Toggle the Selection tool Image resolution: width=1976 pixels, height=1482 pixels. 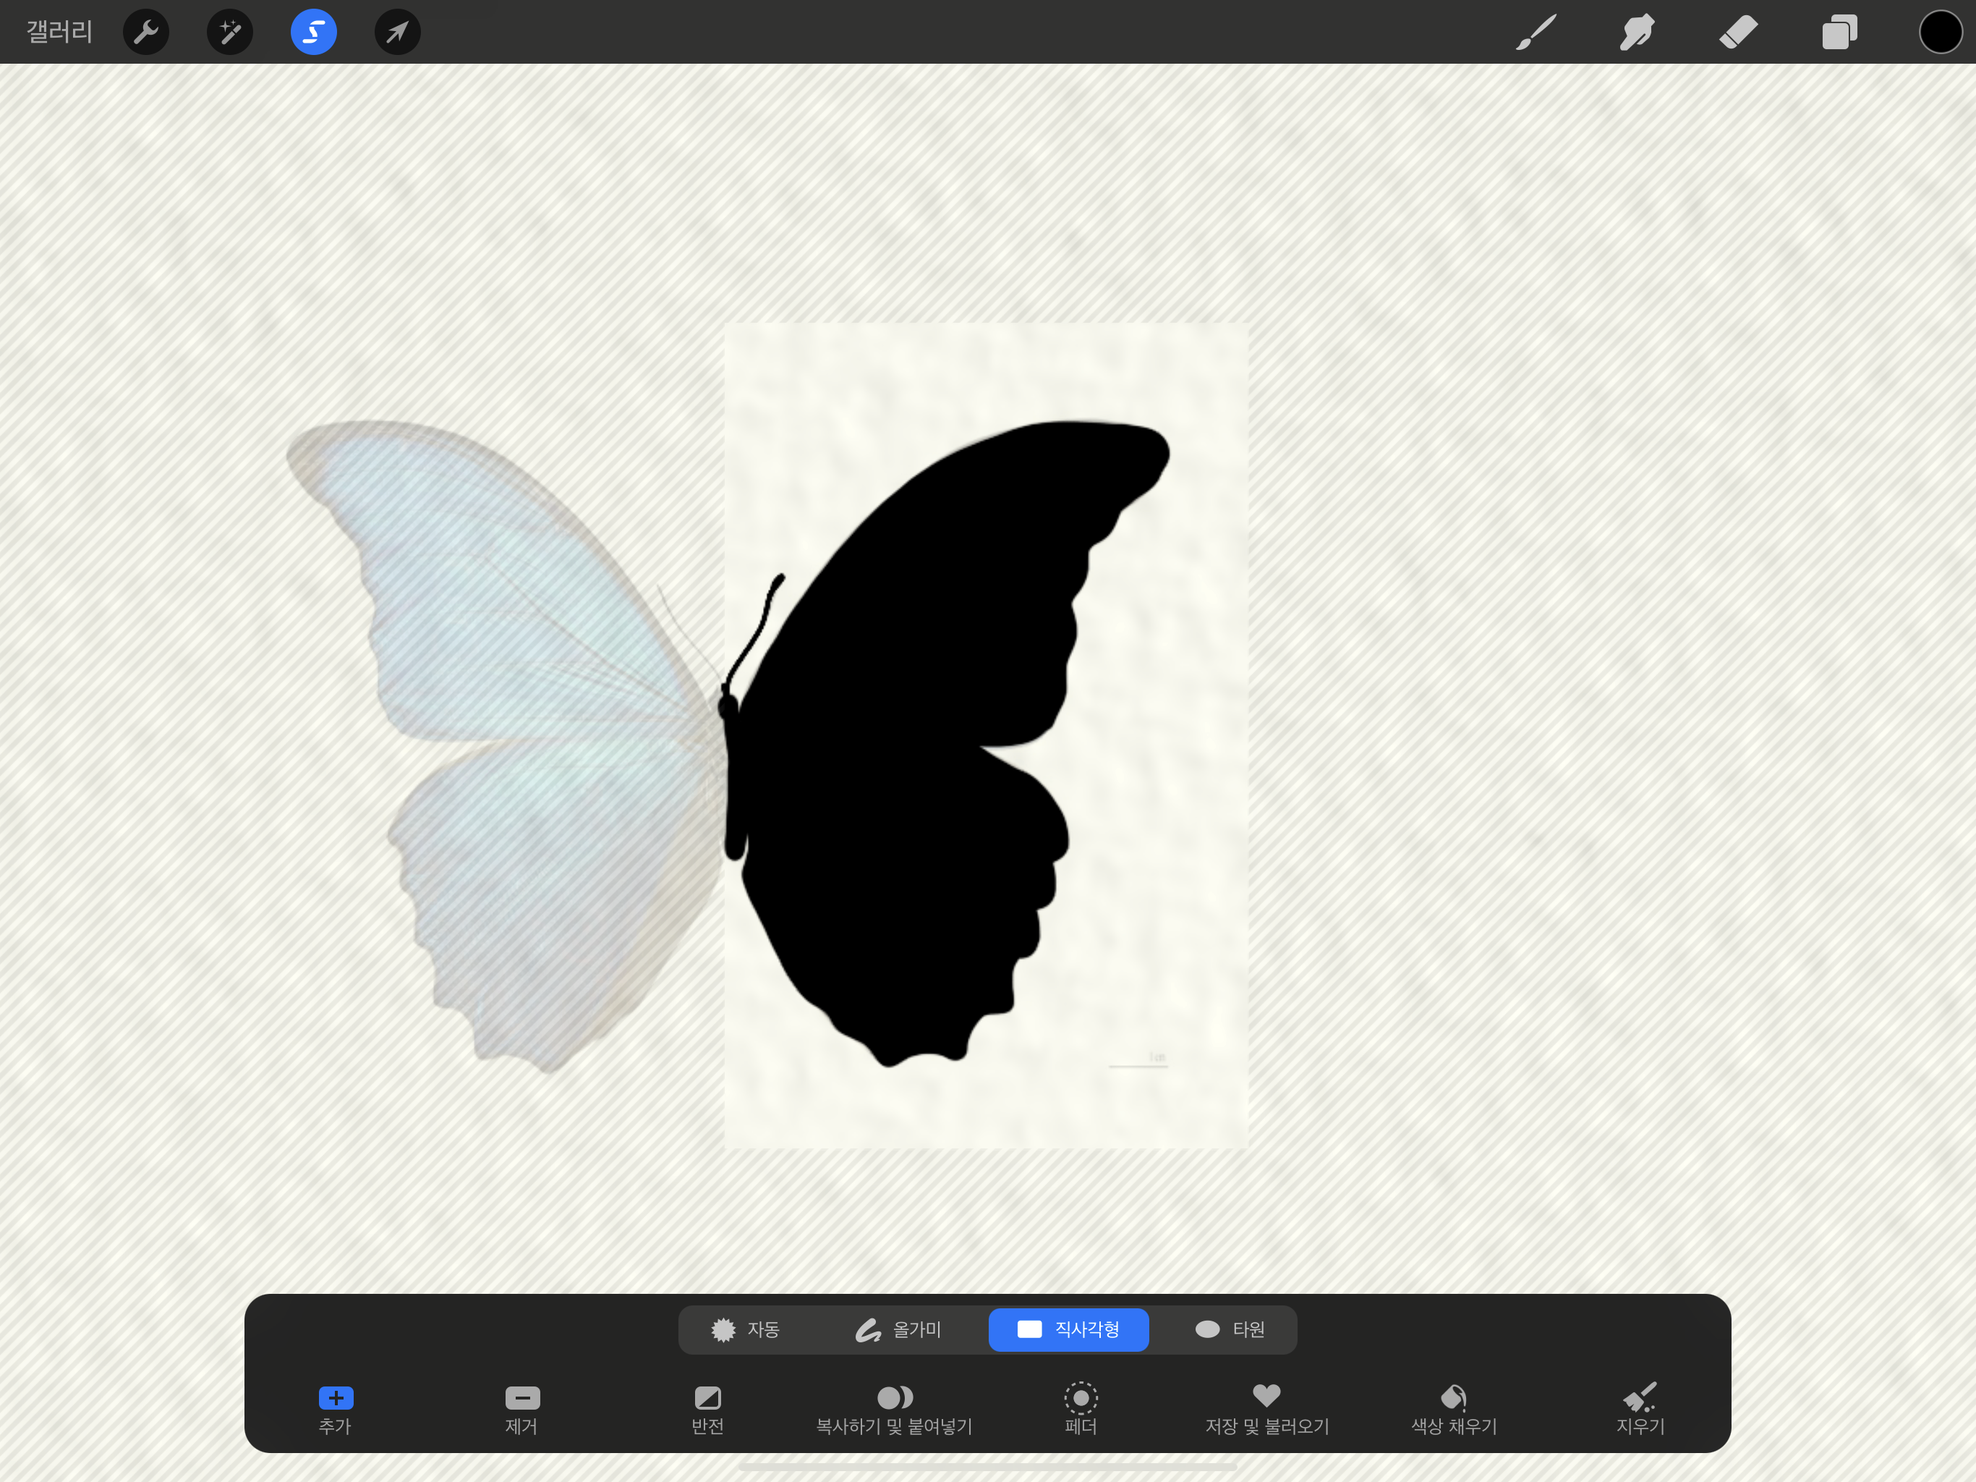[x=314, y=32]
